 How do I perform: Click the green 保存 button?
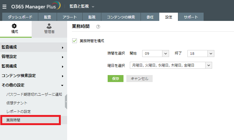(116, 79)
